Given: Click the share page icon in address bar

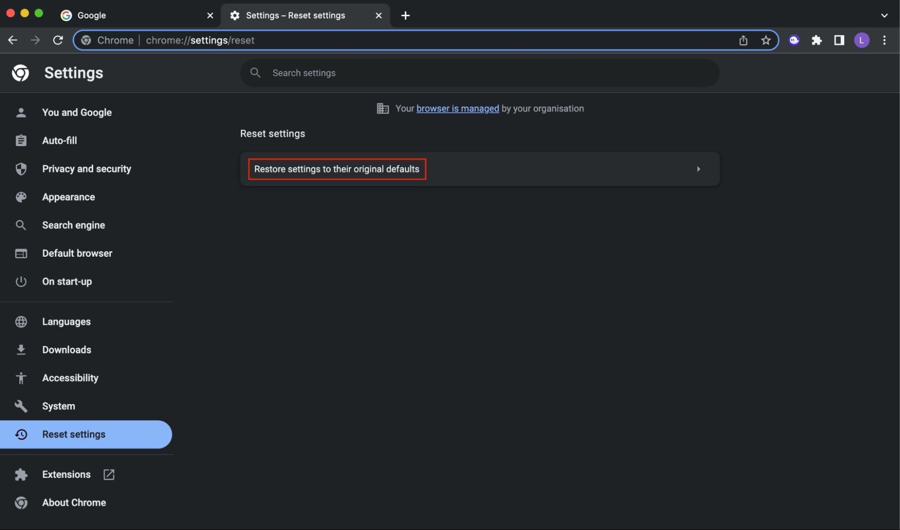Looking at the screenshot, I should point(743,40).
